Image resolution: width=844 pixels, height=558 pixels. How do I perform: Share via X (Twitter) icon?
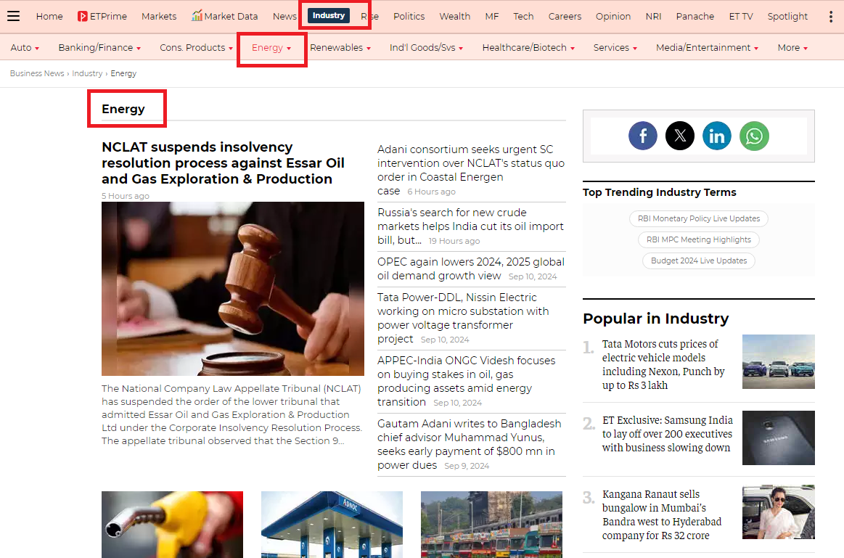click(679, 136)
